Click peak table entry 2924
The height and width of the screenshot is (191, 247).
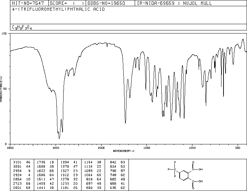(x=17, y=175)
